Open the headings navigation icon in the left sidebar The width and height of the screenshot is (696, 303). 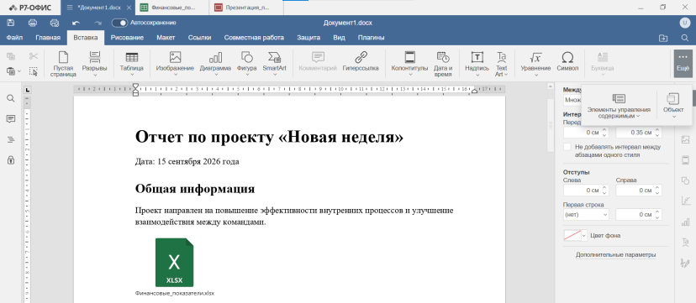[11, 139]
